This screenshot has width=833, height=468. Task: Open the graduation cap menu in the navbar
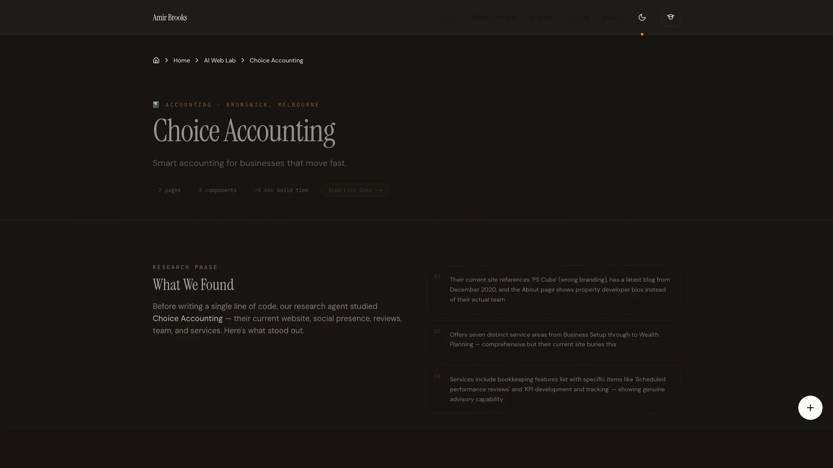[670, 17]
